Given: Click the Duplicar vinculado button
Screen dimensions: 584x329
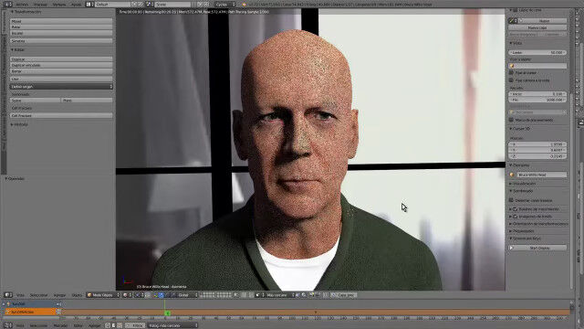Looking at the screenshot, I should pos(61,65).
